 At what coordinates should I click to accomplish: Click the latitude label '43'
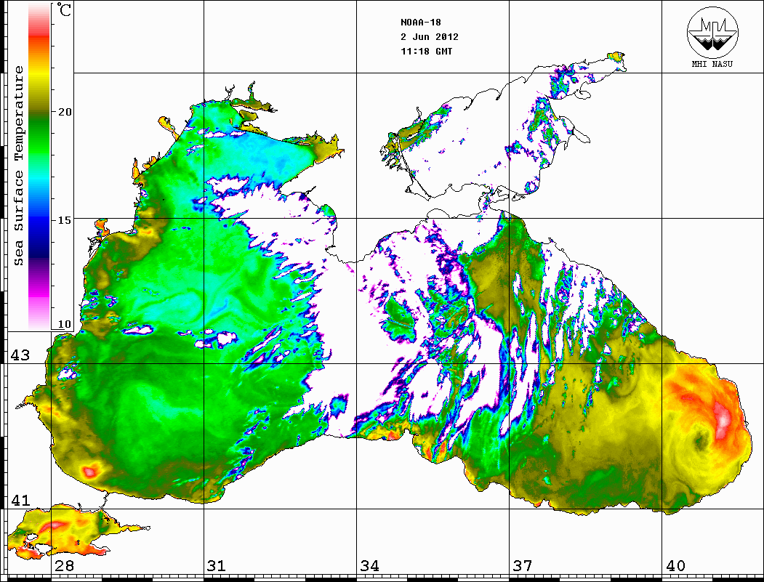[x=20, y=355]
